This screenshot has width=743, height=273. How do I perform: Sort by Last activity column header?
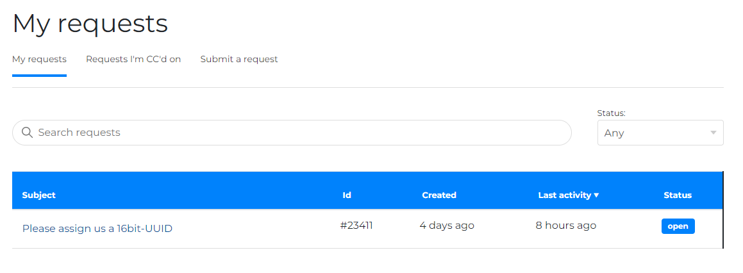(565, 195)
